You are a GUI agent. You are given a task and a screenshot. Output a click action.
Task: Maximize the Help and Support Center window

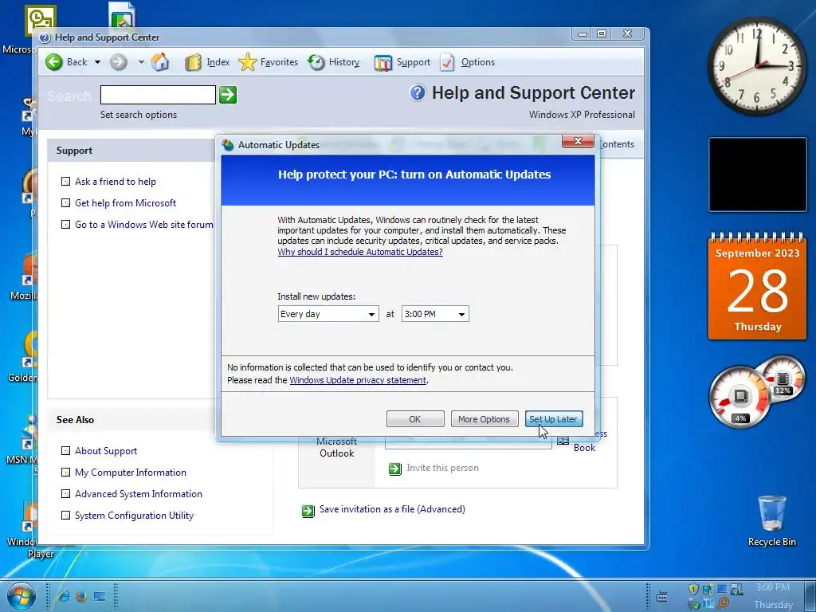tap(602, 33)
